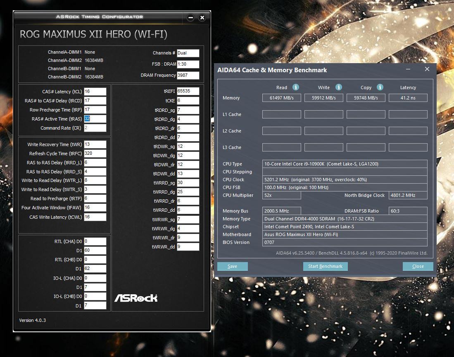Click the tWRWR_dd field
Image resolution: width=454 pixels, height=357 pixels.
point(188,247)
